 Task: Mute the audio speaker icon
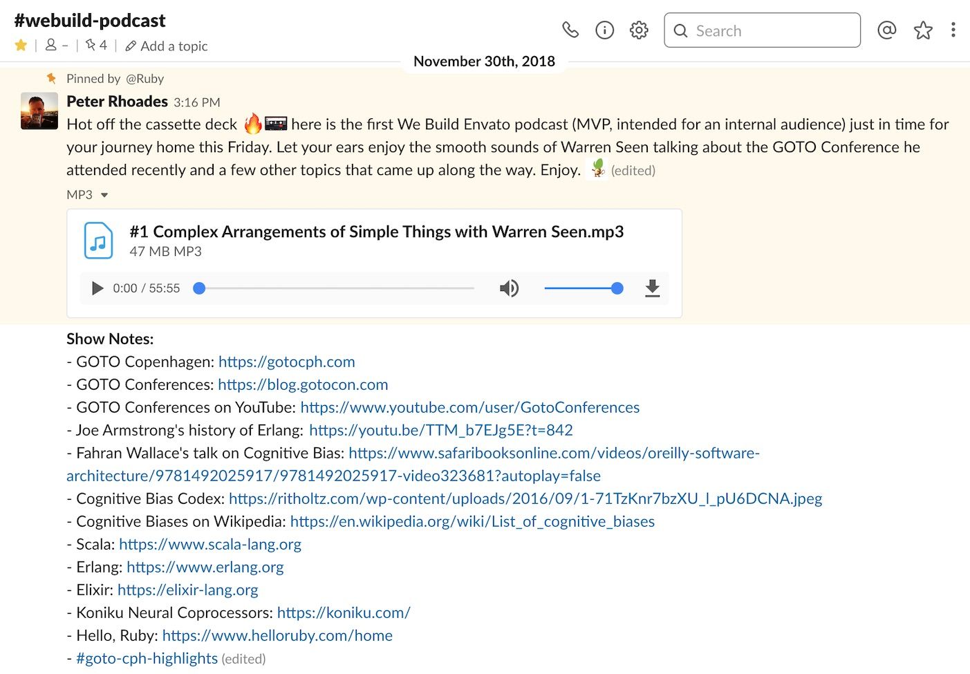[x=509, y=288]
